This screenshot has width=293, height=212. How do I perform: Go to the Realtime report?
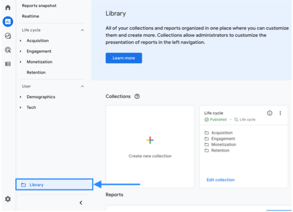(31, 16)
